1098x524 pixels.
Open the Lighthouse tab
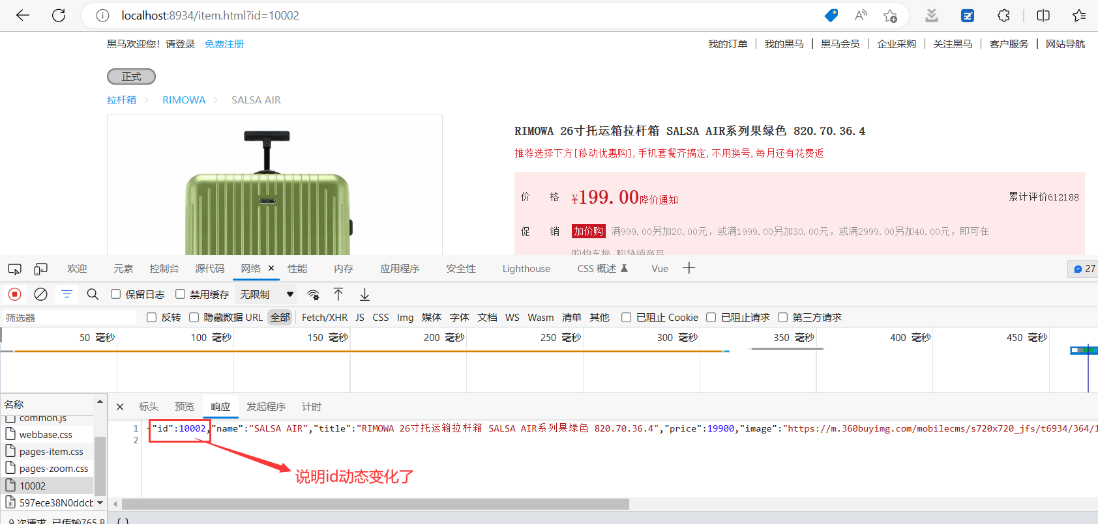tap(526, 268)
